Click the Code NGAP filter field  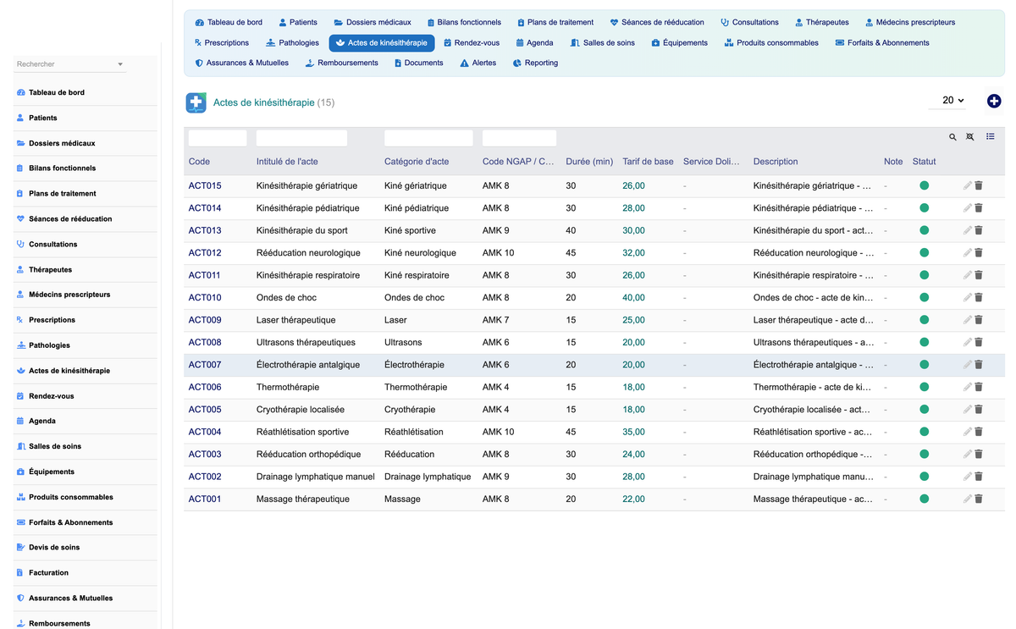(519, 138)
